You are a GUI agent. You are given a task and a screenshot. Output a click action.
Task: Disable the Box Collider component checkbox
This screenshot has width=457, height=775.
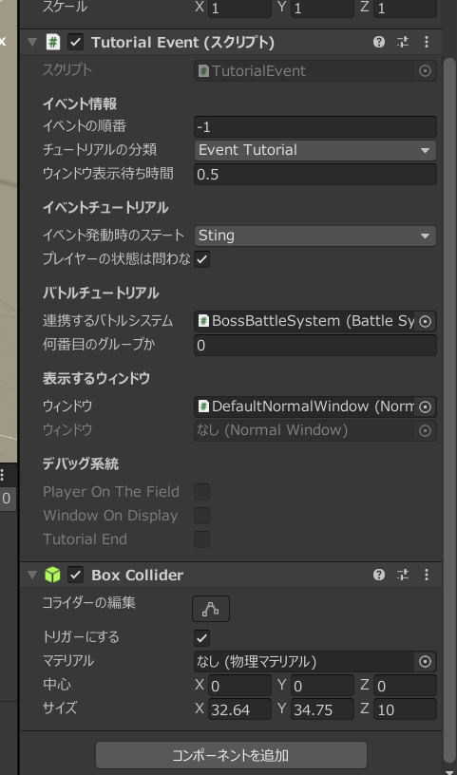tap(76, 575)
